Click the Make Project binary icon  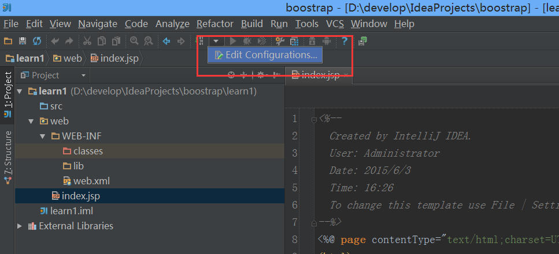[201, 41]
